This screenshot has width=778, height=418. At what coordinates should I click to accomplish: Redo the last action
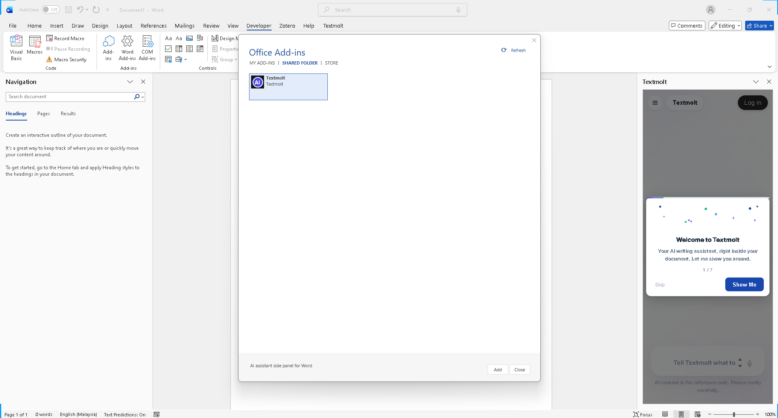(96, 10)
